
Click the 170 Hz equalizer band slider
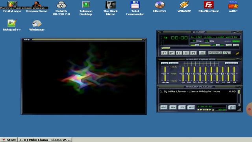189,74
